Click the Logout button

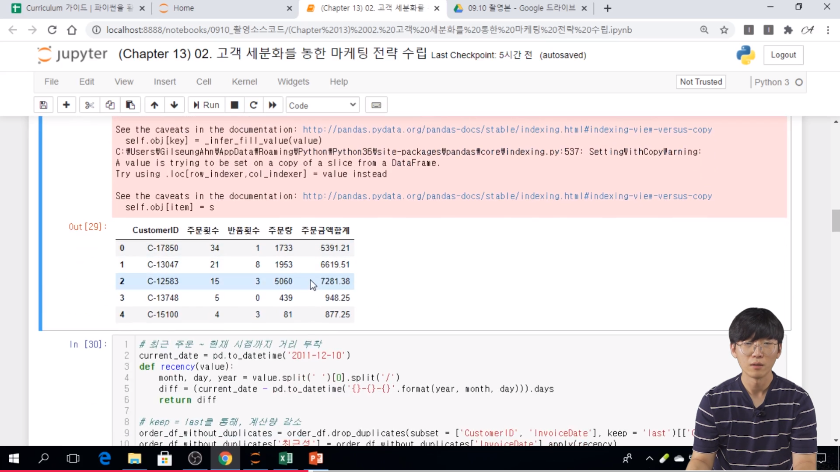[783, 55]
